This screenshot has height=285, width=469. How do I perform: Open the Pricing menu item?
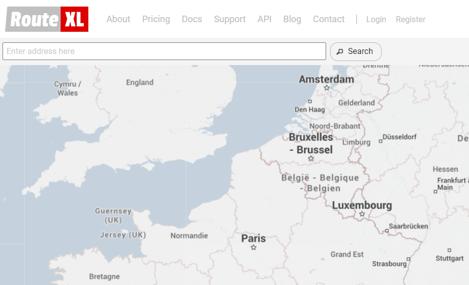tap(156, 19)
